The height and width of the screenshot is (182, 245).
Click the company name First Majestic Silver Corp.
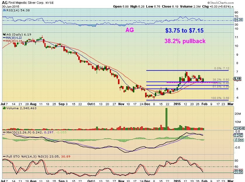pyautogui.click(x=26, y=3)
